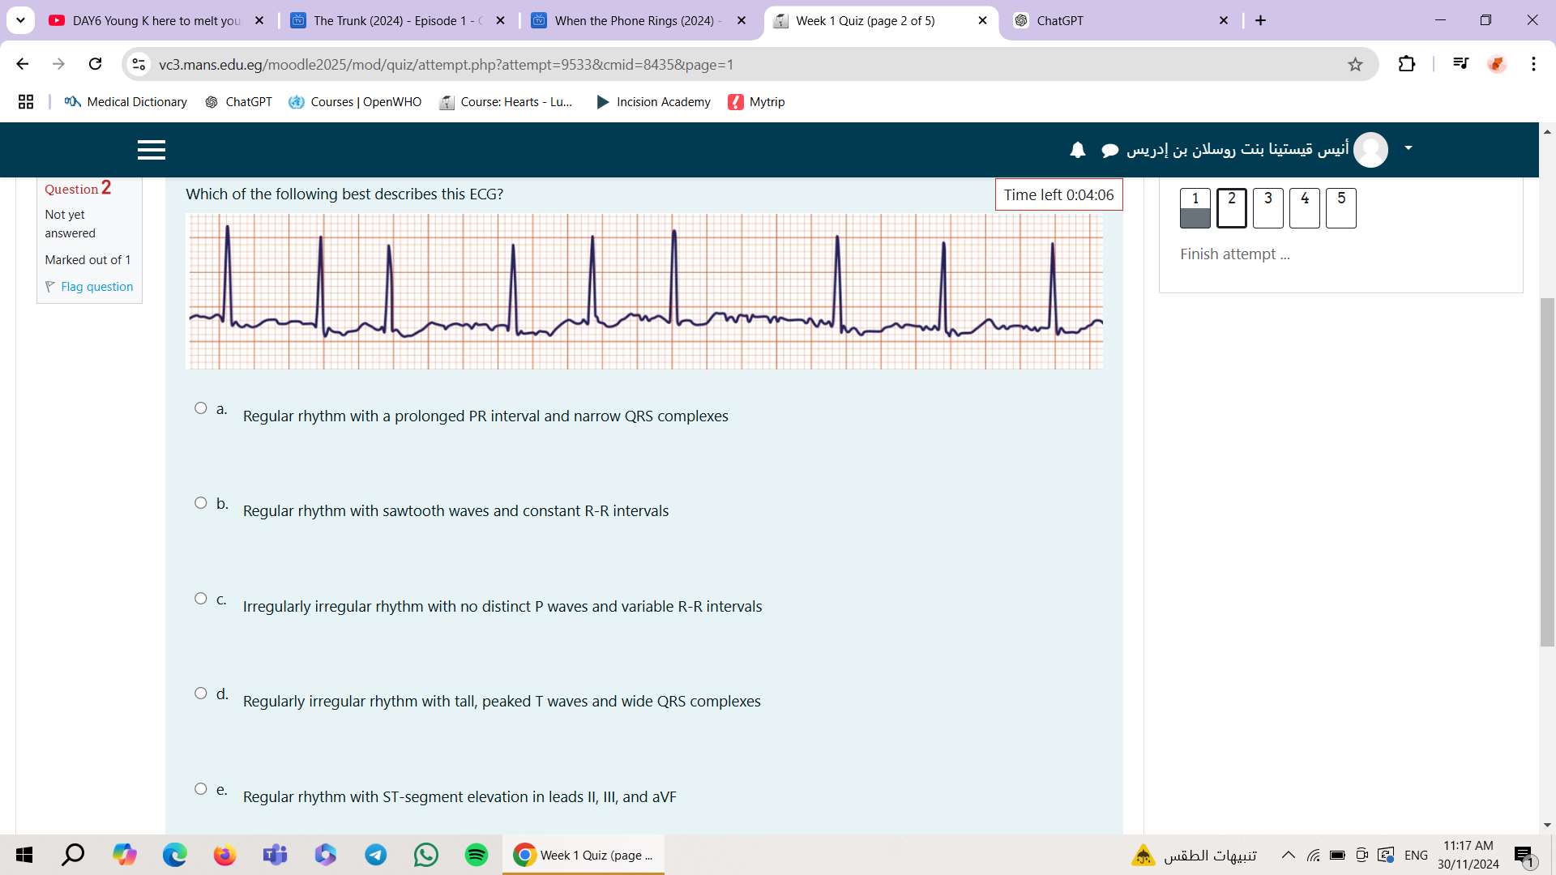
Task: Open the Chrome three-dot menu
Action: tap(1533, 64)
